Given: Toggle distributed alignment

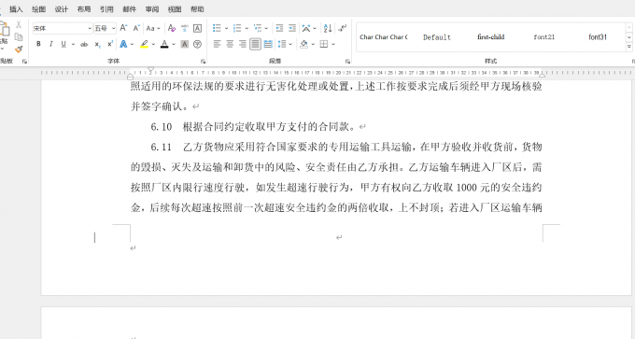Looking at the screenshot, I should coord(268,44).
